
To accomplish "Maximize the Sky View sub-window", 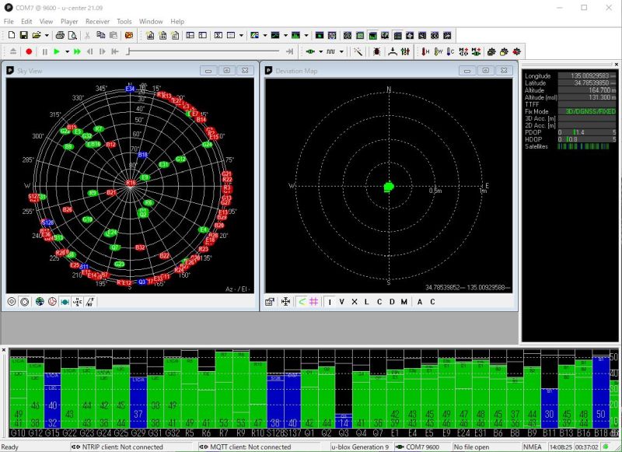I will pyautogui.click(x=227, y=70).
